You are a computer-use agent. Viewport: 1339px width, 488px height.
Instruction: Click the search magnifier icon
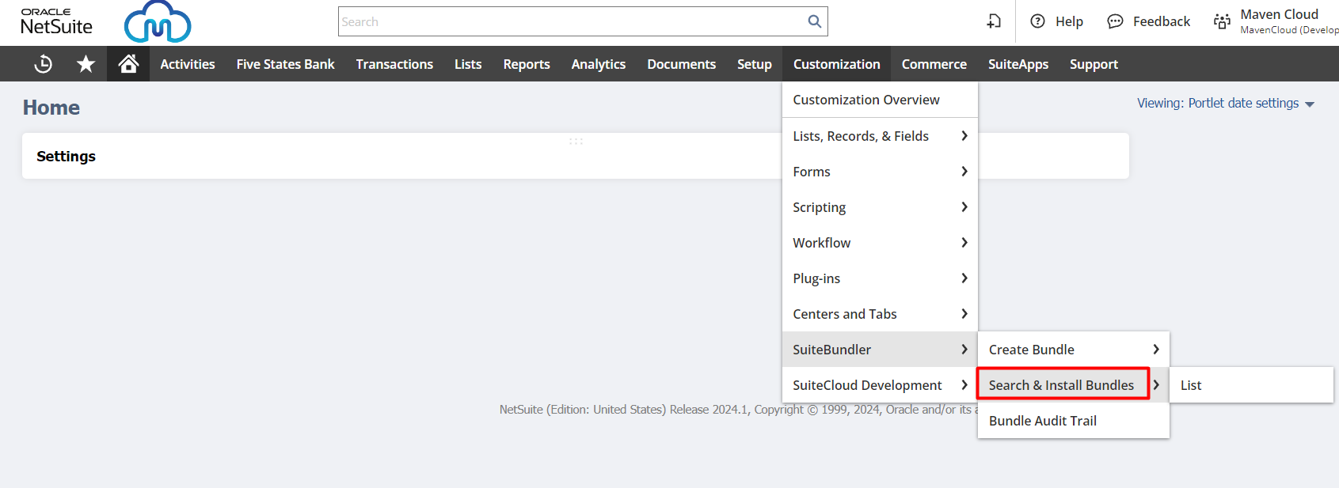814,21
